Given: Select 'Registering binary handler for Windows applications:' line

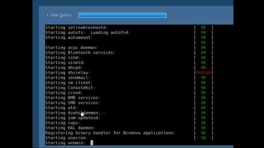Looking at the screenshot, I should pyautogui.click(x=110, y=133).
